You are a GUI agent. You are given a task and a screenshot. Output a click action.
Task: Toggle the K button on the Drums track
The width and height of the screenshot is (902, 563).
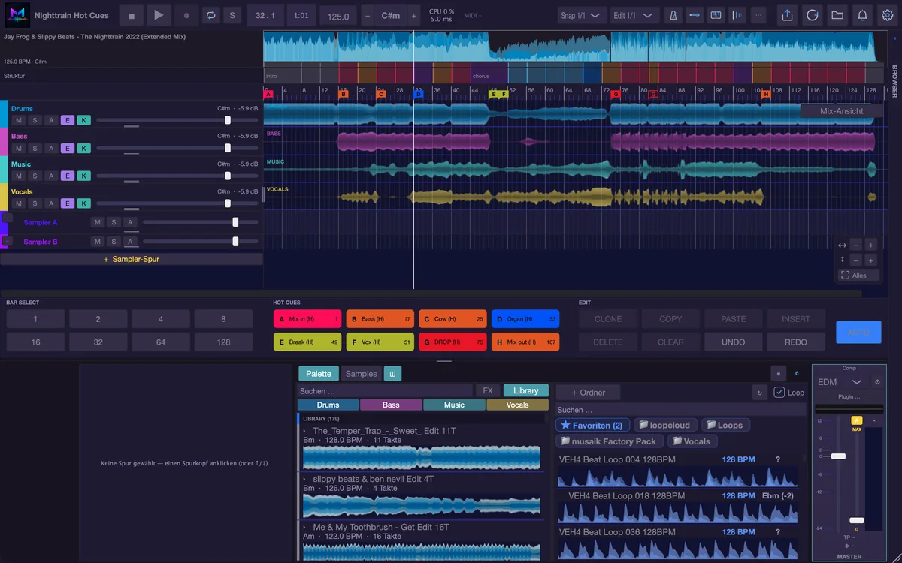83,120
